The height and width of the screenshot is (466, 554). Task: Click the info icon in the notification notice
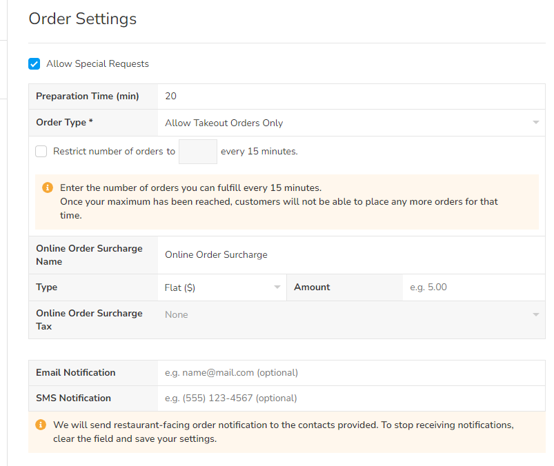point(41,425)
